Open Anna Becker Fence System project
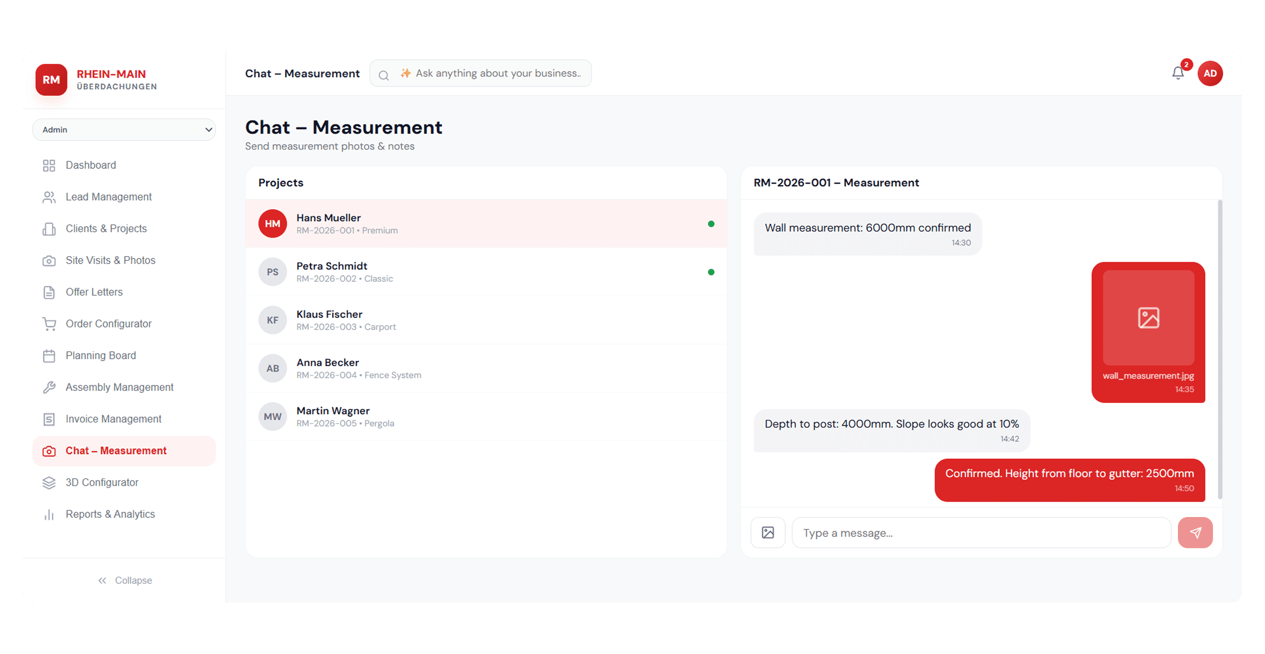Image resolution: width=1265 pixels, height=654 pixels. [x=486, y=368]
